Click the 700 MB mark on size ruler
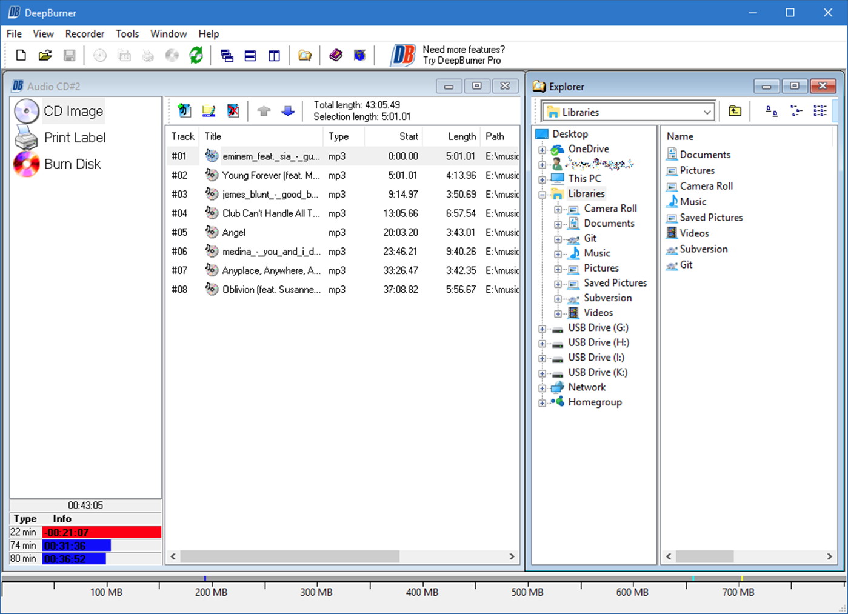The width and height of the screenshot is (848, 614). (x=738, y=592)
